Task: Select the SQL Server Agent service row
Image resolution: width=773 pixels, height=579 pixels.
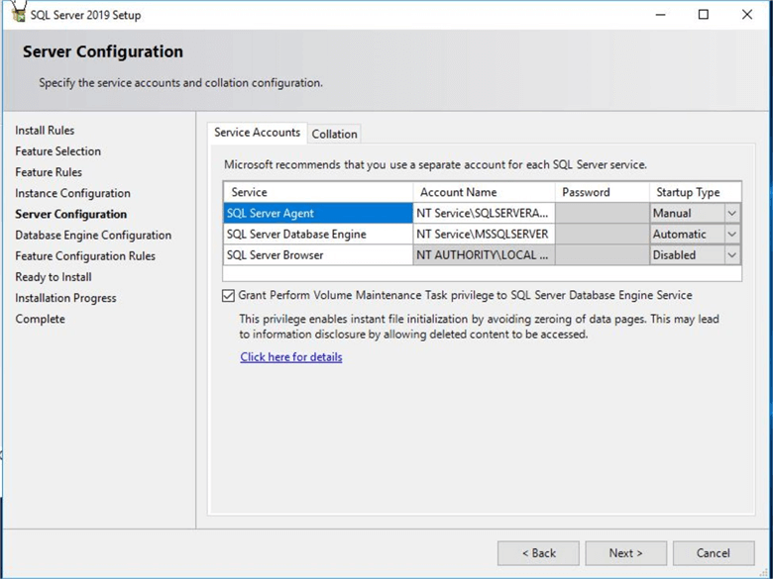Action: tap(317, 214)
